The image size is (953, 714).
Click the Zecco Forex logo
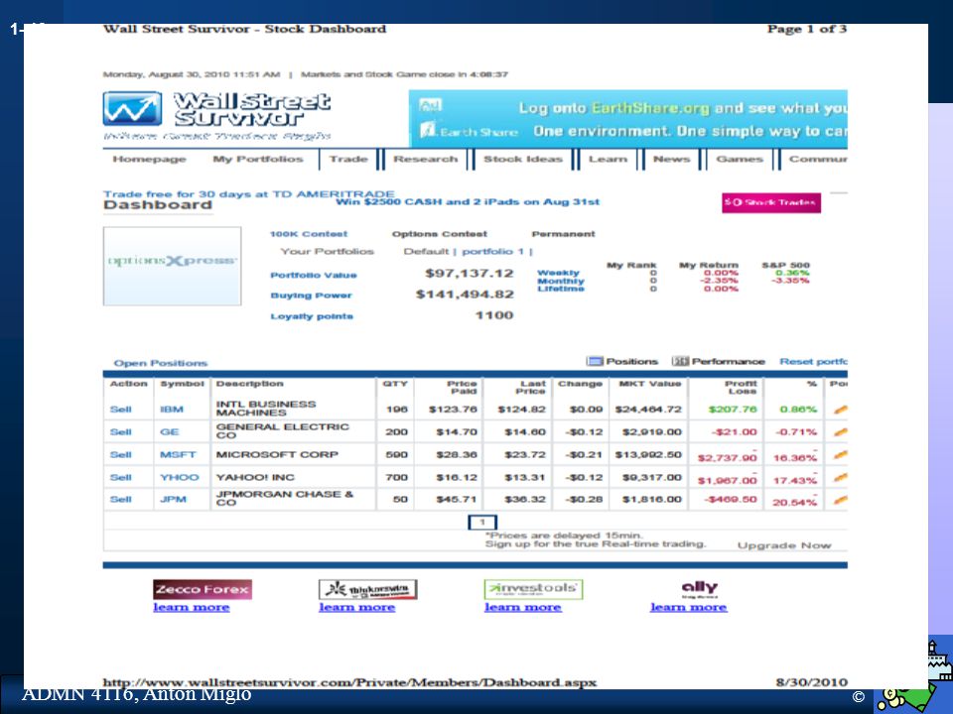(203, 589)
